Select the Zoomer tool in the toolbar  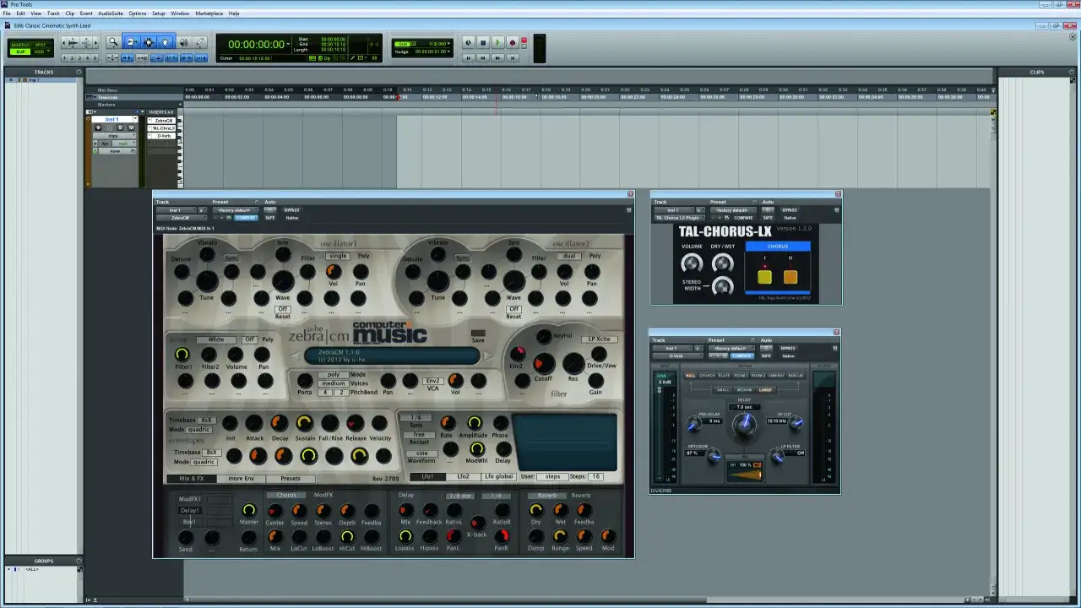tap(113, 42)
